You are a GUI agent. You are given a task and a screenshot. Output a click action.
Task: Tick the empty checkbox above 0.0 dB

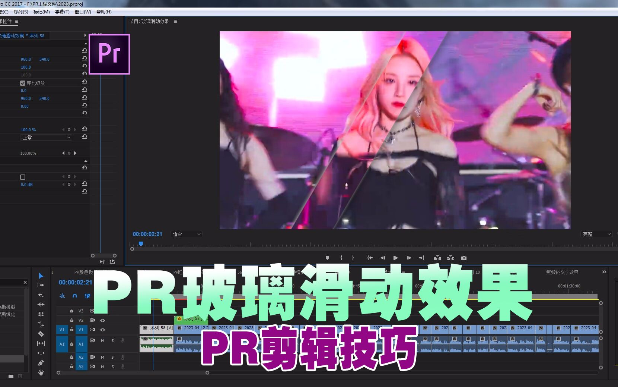(x=23, y=177)
